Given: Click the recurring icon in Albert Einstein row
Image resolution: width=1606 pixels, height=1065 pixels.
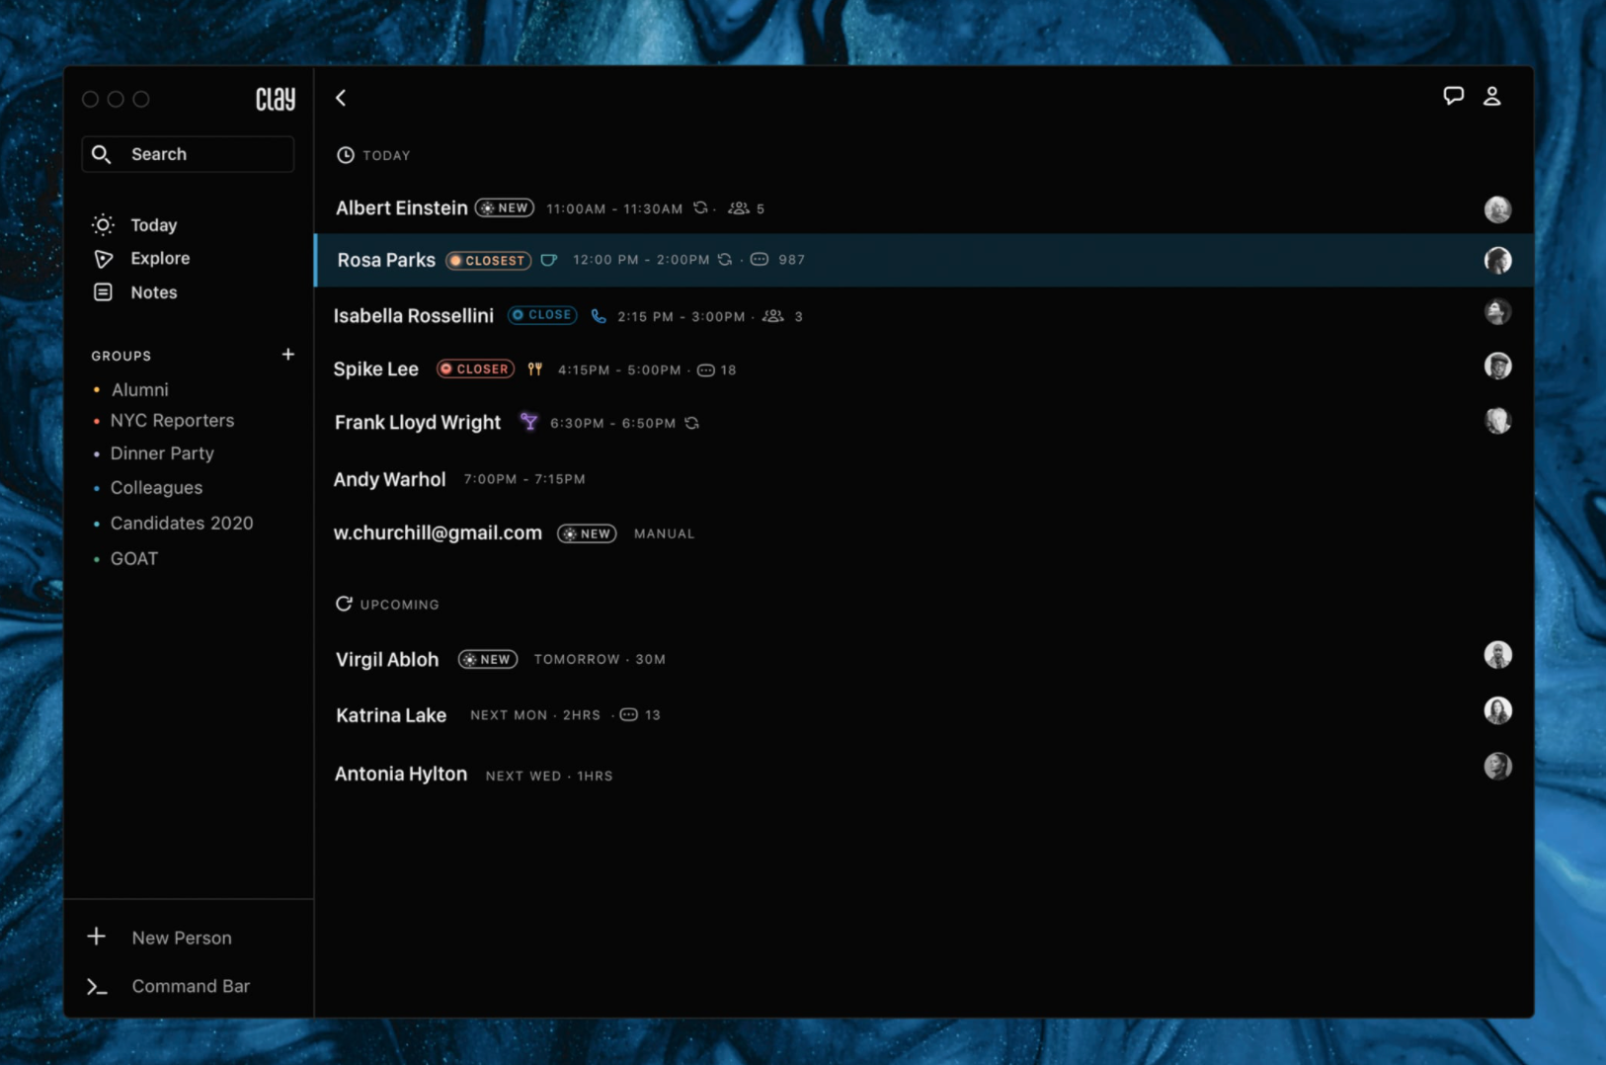Looking at the screenshot, I should pos(700,208).
